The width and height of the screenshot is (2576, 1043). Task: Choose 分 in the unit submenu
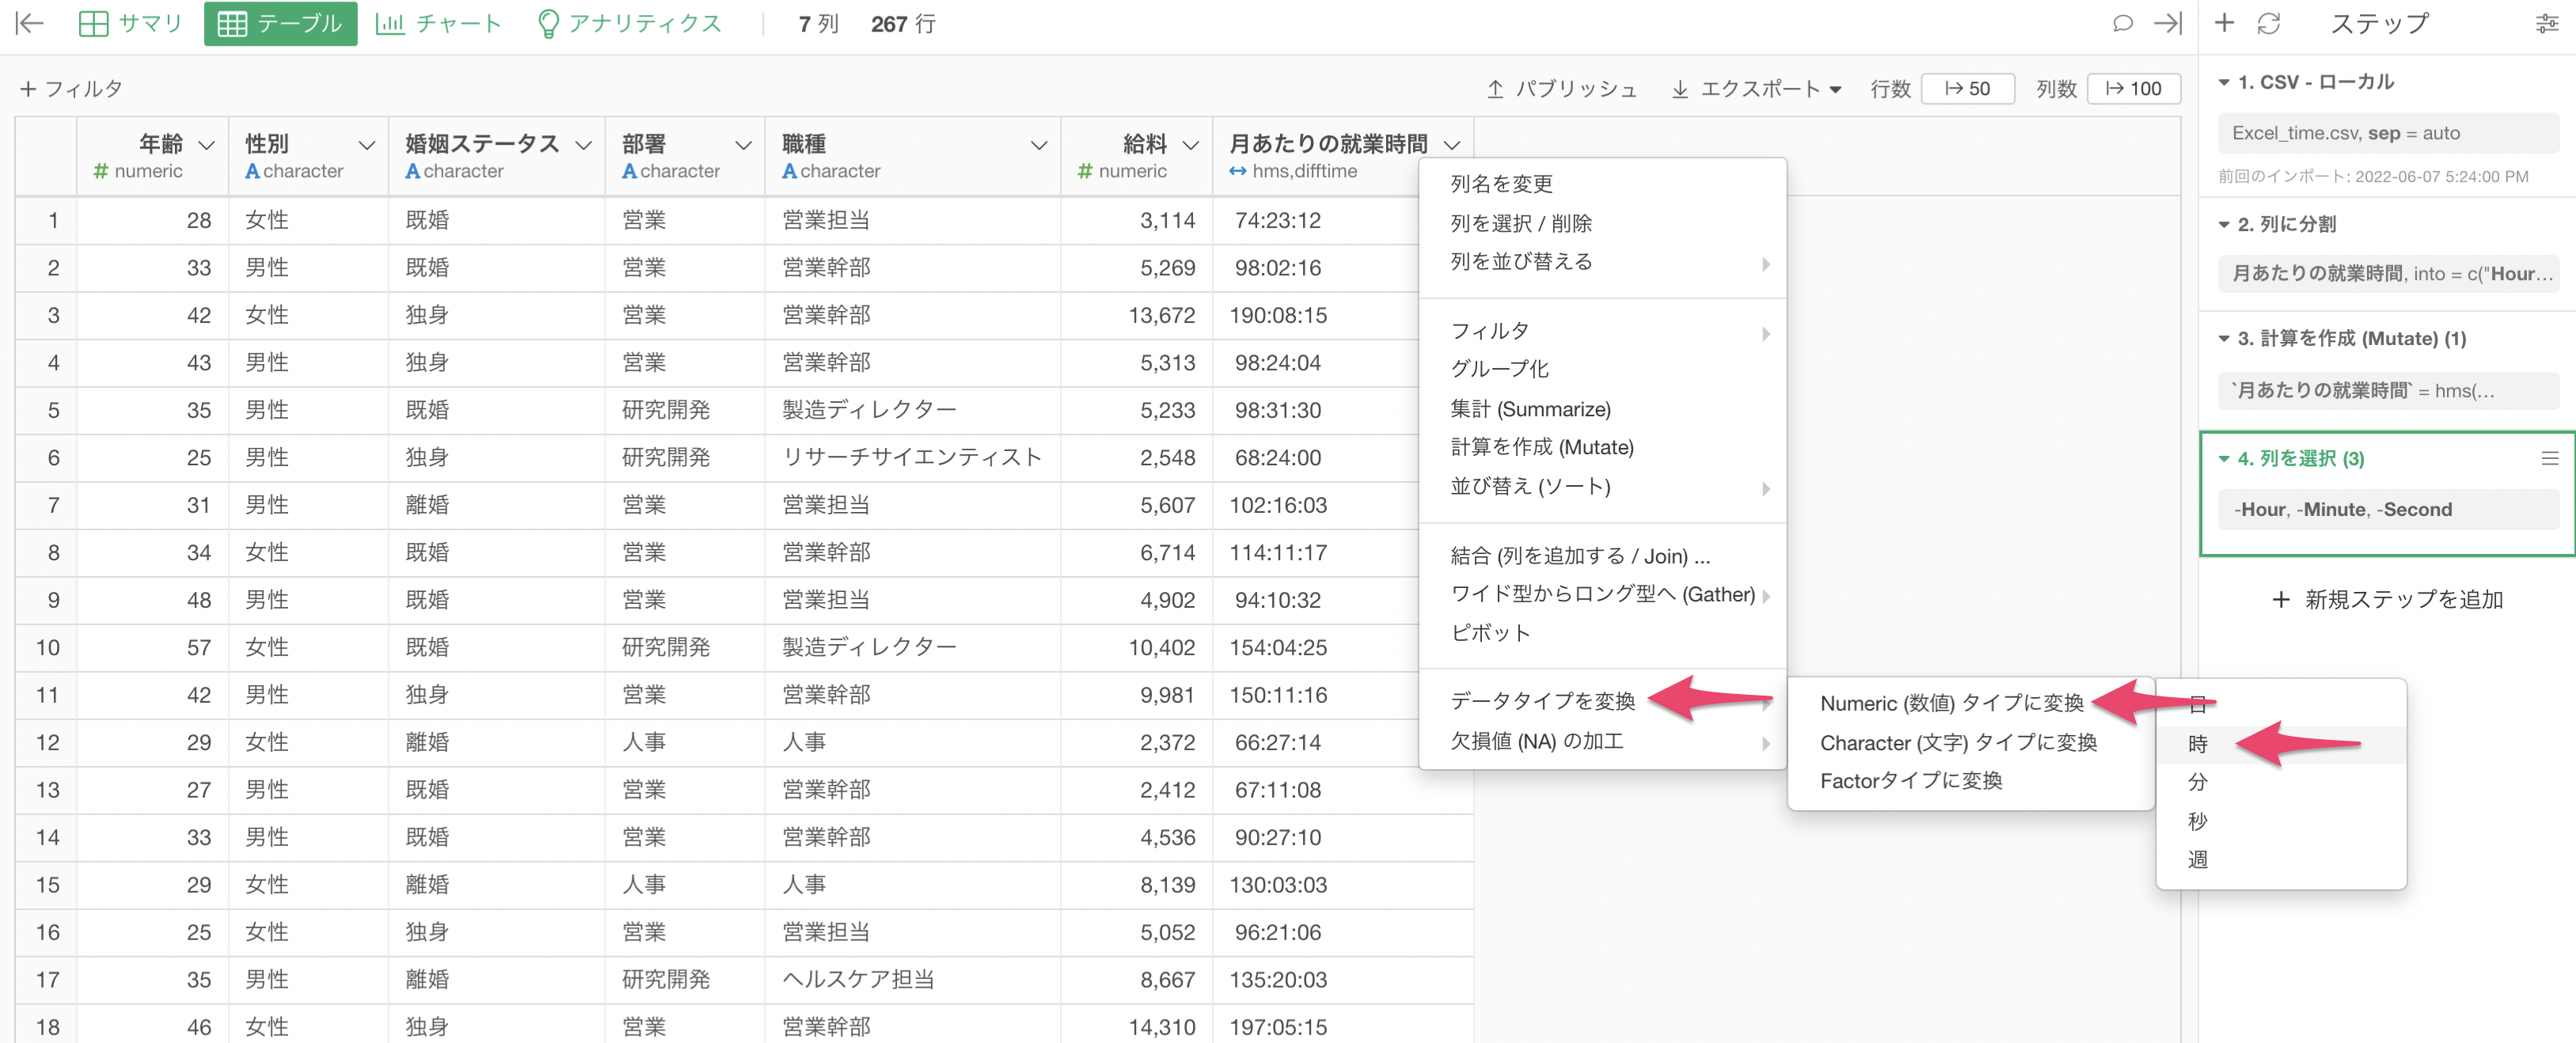coord(2280,783)
